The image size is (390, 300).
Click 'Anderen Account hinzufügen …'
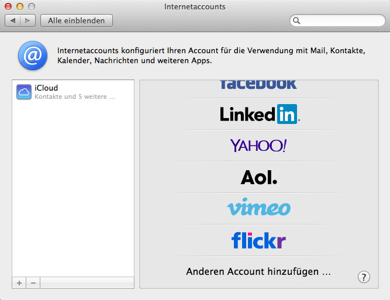[x=258, y=271]
